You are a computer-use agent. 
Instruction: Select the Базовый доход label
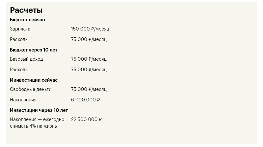click(26, 59)
